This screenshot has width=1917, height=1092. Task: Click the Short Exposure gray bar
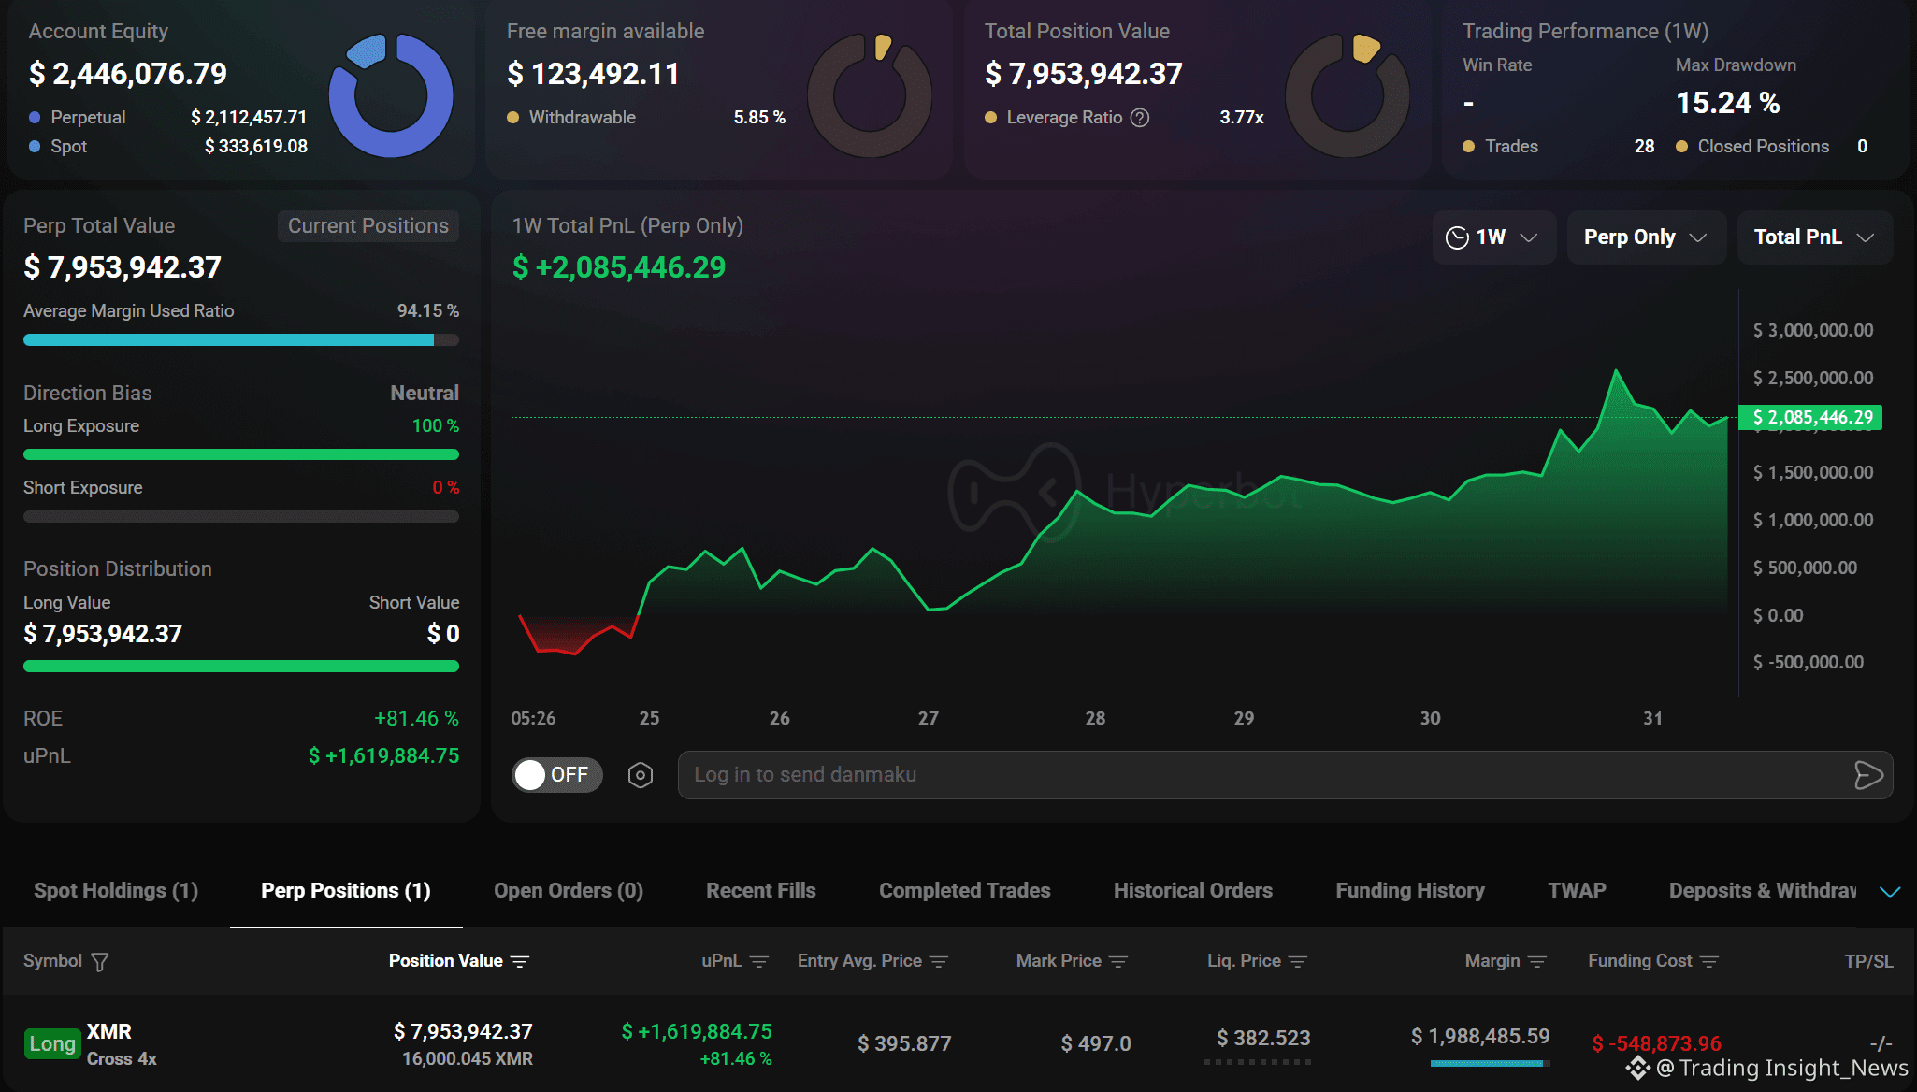point(241,517)
